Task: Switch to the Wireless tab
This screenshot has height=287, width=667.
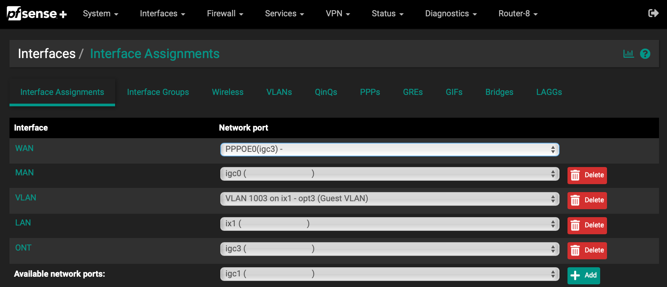Action: [228, 92]
